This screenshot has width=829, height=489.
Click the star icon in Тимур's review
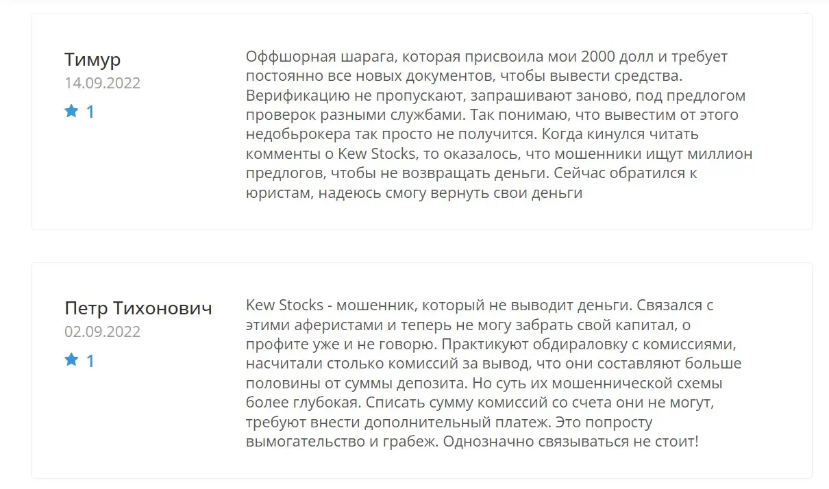[71, 111]
